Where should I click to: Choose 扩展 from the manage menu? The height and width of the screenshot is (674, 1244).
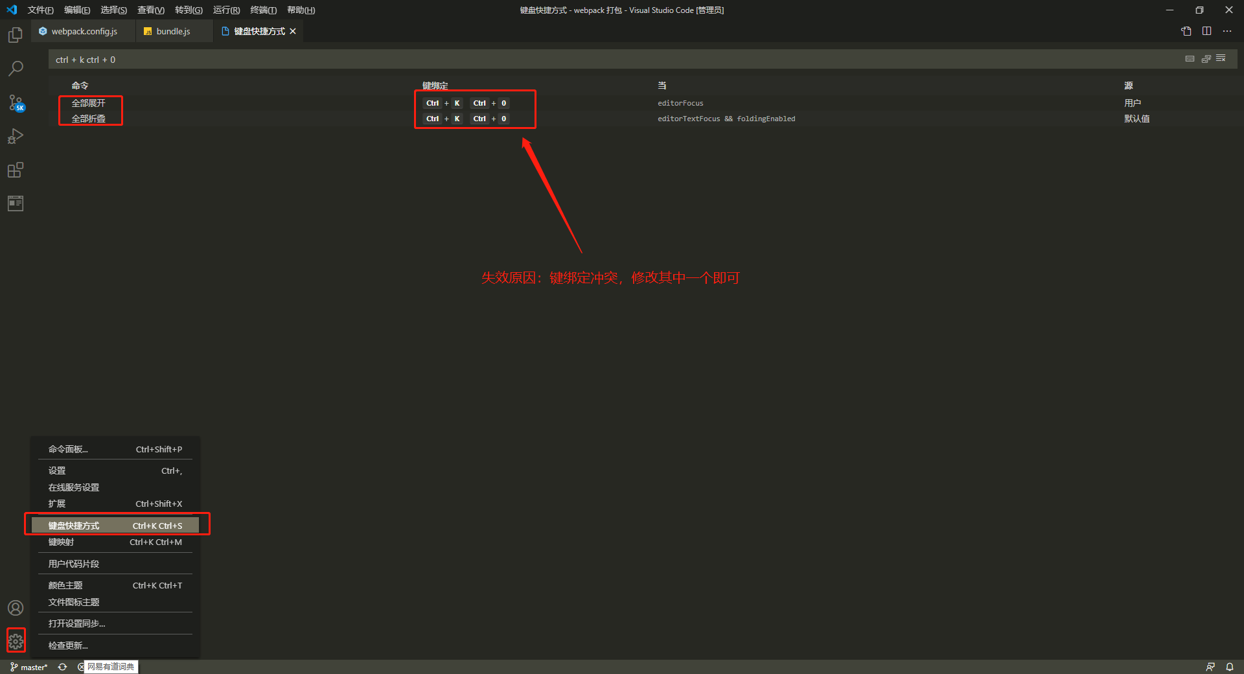click(x=115, y=504)
